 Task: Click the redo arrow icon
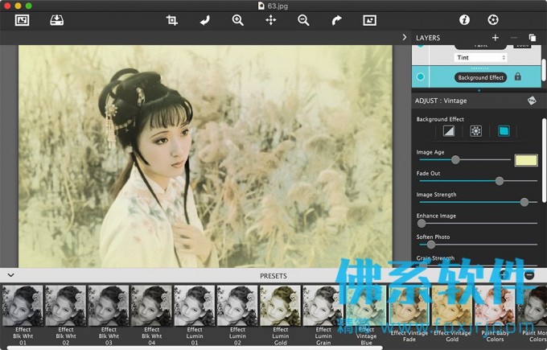point(336,20)
